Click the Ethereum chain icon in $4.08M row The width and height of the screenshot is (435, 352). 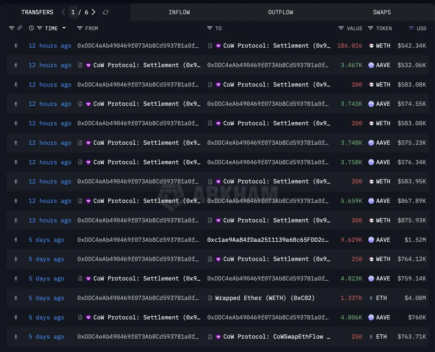[16, 298]
